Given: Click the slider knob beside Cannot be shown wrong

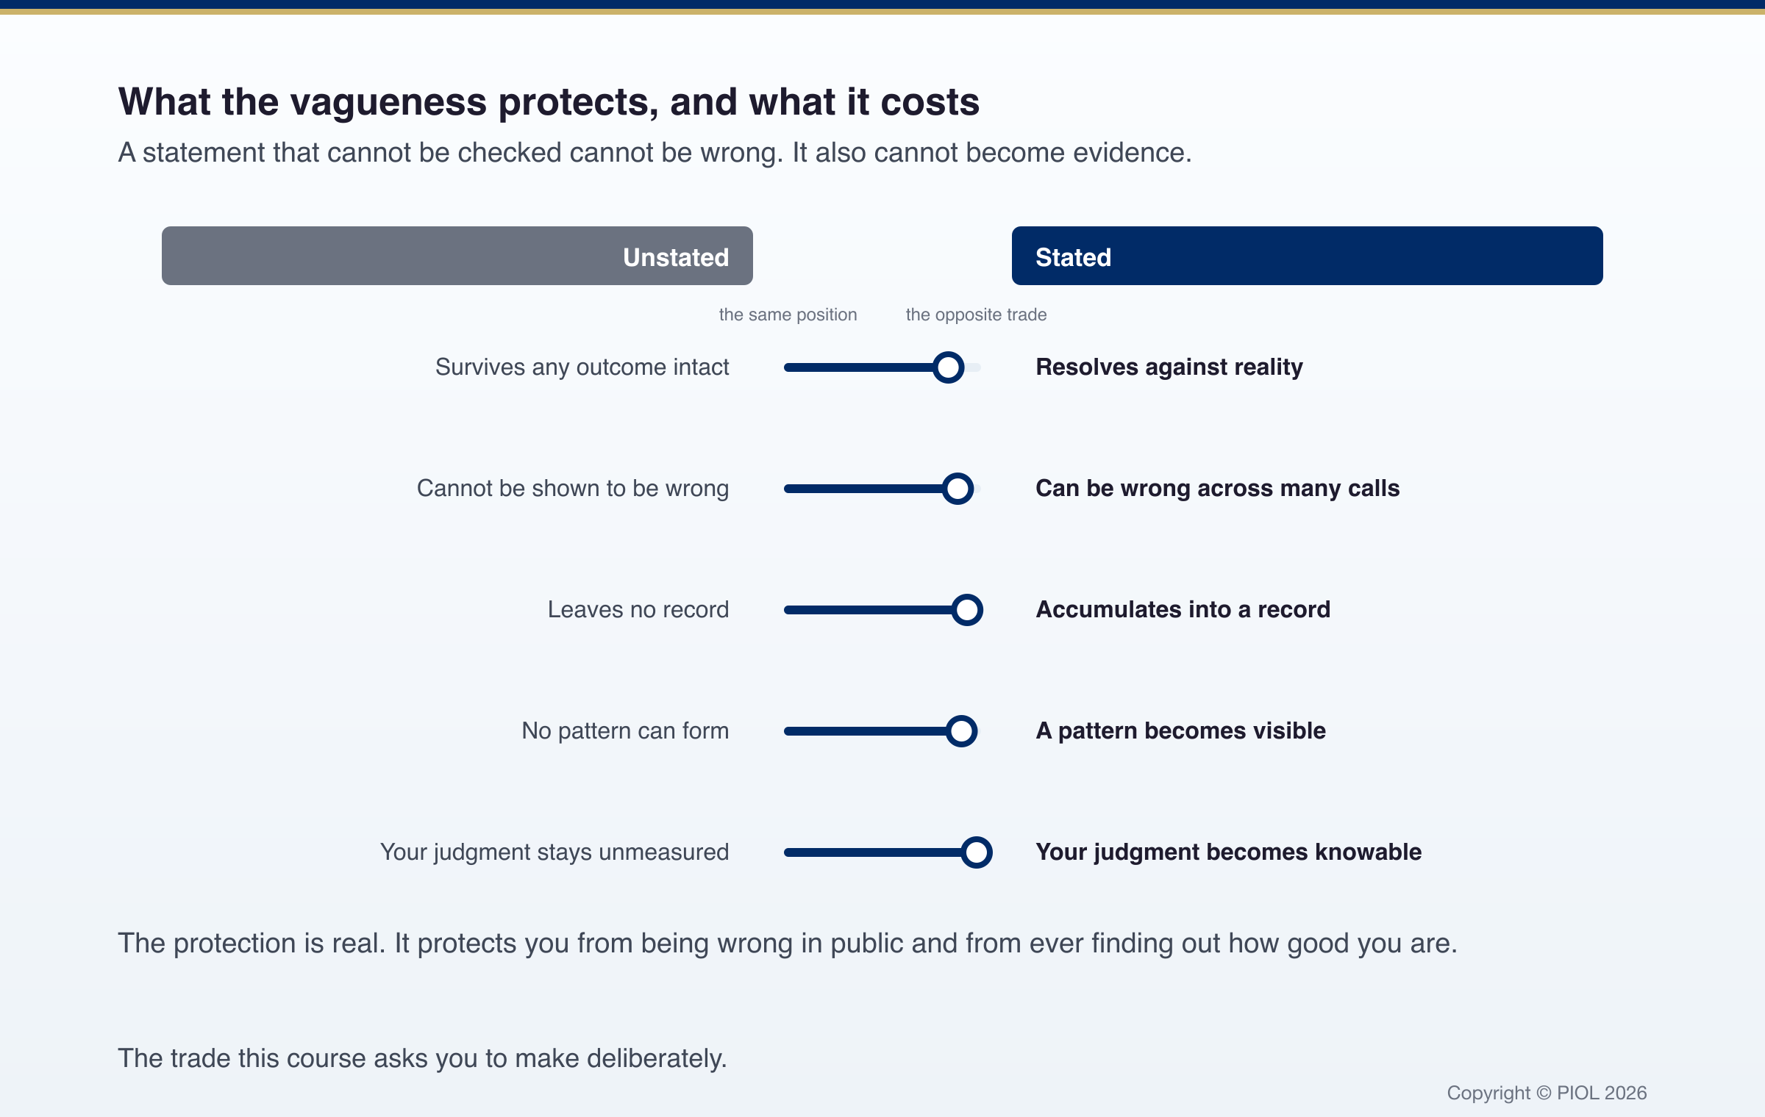Looking at the screenshot, I should [x=958, y=489].
